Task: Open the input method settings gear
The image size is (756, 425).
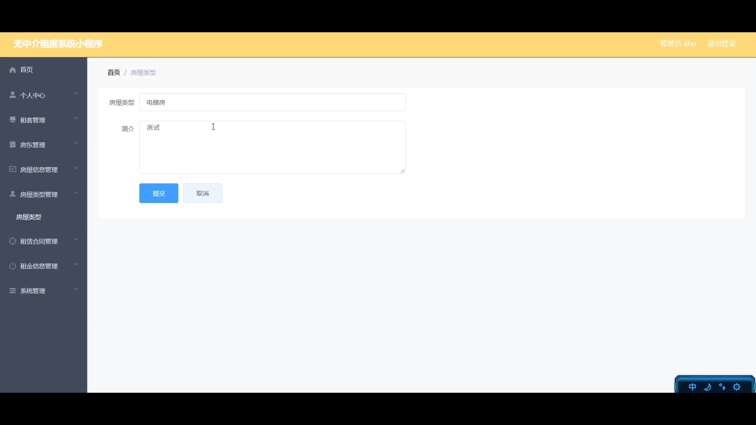Action: click(737, 387)
